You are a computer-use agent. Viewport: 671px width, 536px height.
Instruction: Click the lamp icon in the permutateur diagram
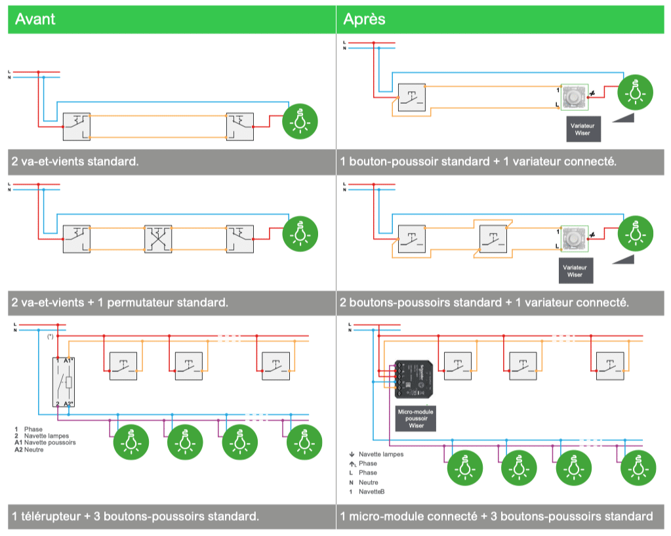click(x=300, y=234)
